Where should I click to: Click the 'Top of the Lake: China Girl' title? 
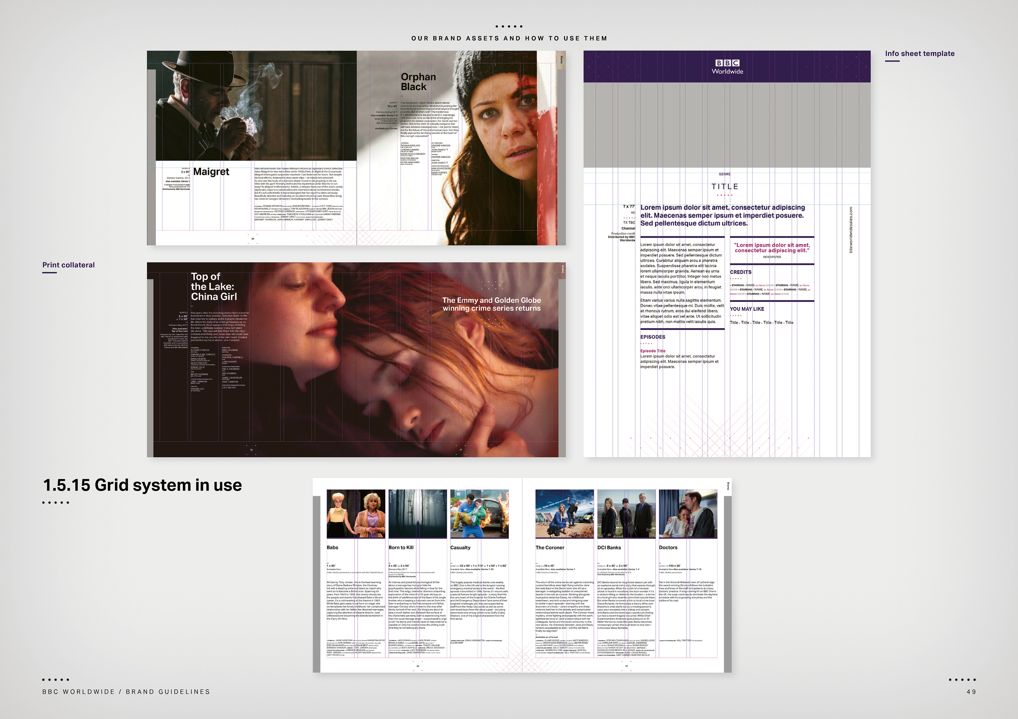tap(214, 287)
